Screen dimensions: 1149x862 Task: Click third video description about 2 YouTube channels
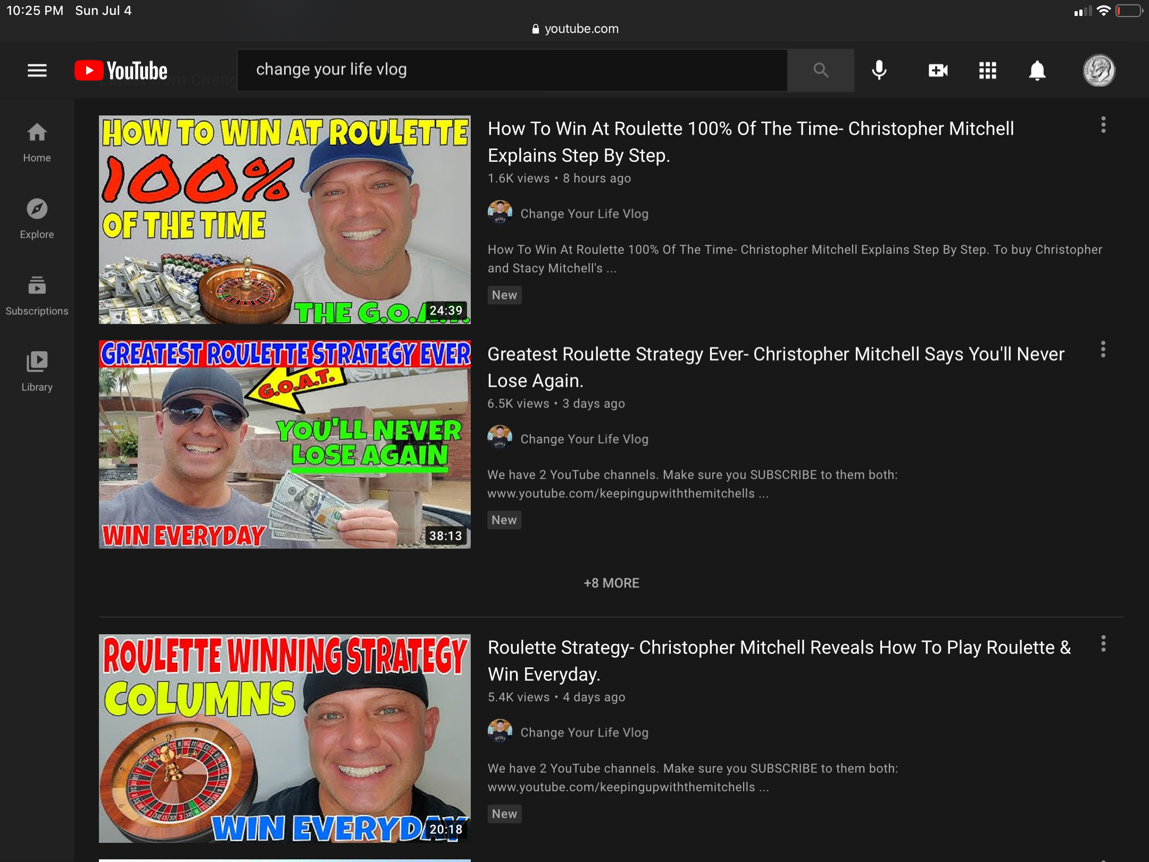tap(693, 777)
